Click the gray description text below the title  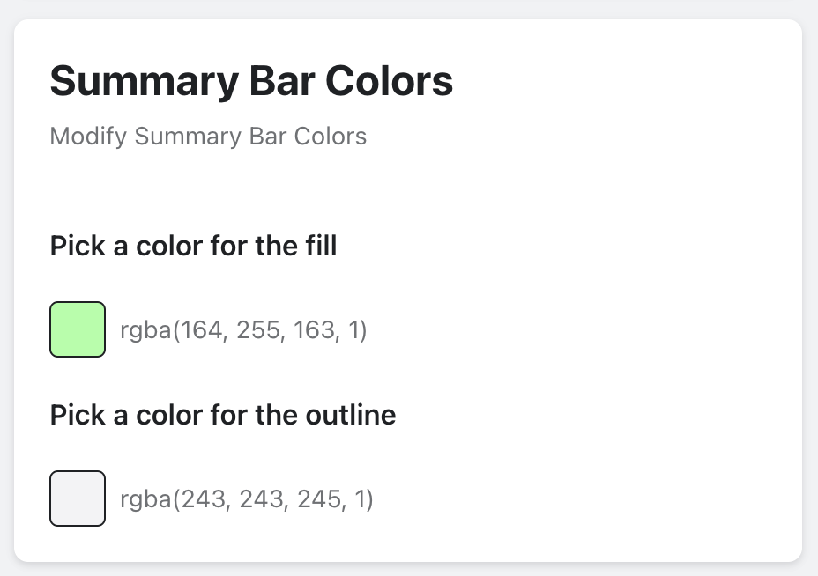(208, 137)
